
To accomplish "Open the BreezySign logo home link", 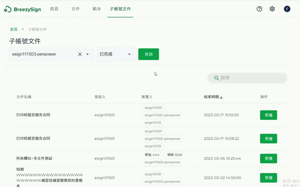I will click(x=22, y=9).
